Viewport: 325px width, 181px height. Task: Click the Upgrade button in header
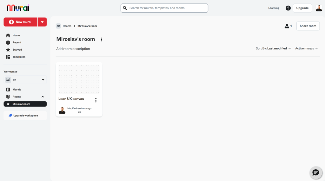pos(302,8)
